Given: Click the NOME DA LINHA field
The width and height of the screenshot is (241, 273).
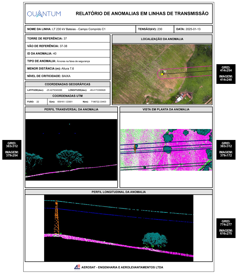Looking at the screenshot, I should [x=80, y=29].
